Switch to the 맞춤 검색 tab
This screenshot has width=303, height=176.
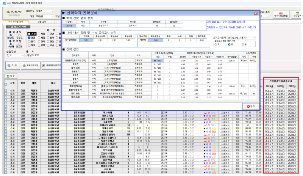click(x=42, y=22)
